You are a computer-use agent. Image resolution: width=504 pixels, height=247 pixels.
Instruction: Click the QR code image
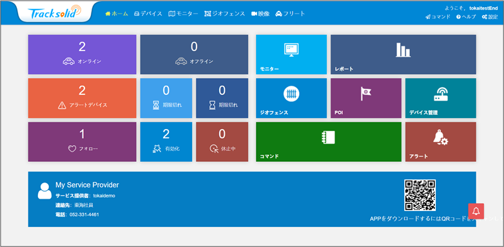420,195
